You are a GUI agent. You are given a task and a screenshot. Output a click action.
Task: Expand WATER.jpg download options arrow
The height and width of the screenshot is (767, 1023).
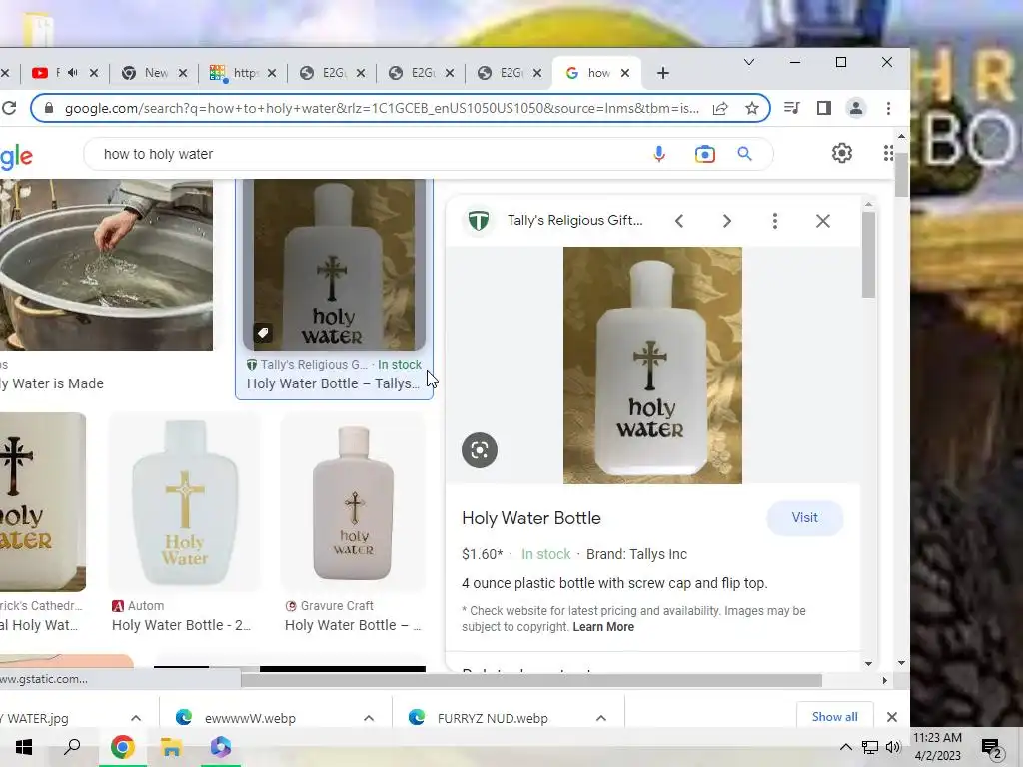pos(136,718)
